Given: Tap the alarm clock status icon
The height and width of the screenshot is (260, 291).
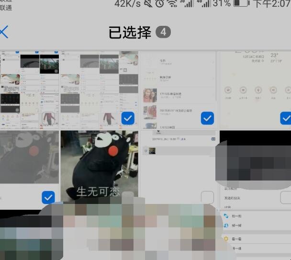Looking at the screenshot, I should [x=159, y=3].
